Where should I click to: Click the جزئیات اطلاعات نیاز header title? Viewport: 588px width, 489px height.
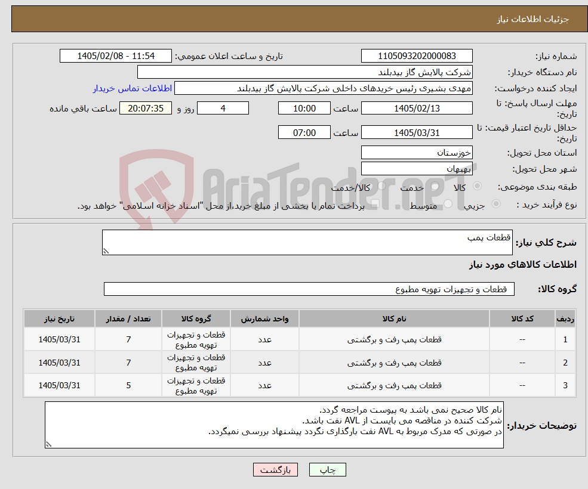pos(533,19)
